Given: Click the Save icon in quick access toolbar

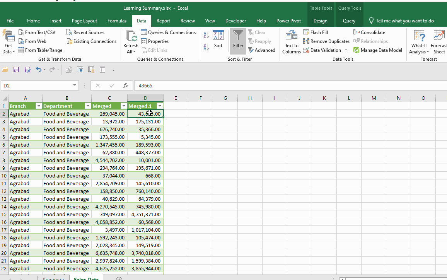Looking at the screenshot, I should pos(16,70).
